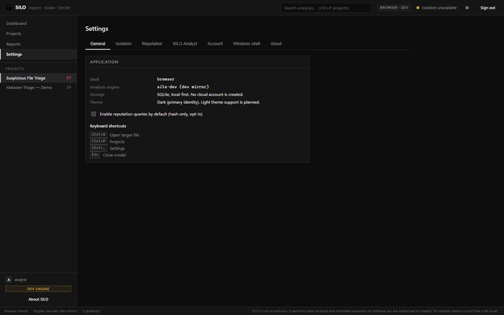Click the Dark theme description text
The height and width of the screenshot is (315, 504).
pyautogui.click(x=208, y=102)
